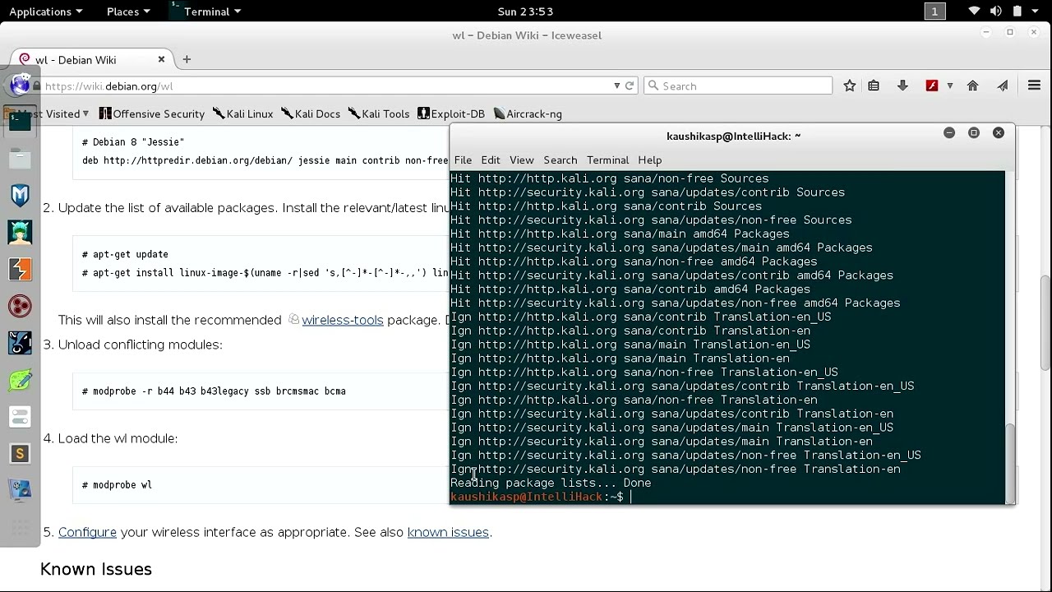Expand the URL history dropdown arrow
Viewport: 1052px width, 592px height.
pos(616,86)
